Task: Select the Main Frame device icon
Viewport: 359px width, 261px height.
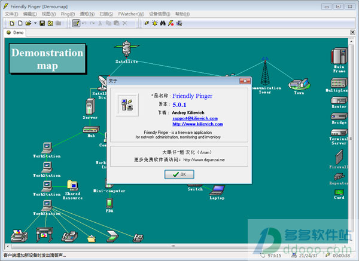Action: (339, 56)
